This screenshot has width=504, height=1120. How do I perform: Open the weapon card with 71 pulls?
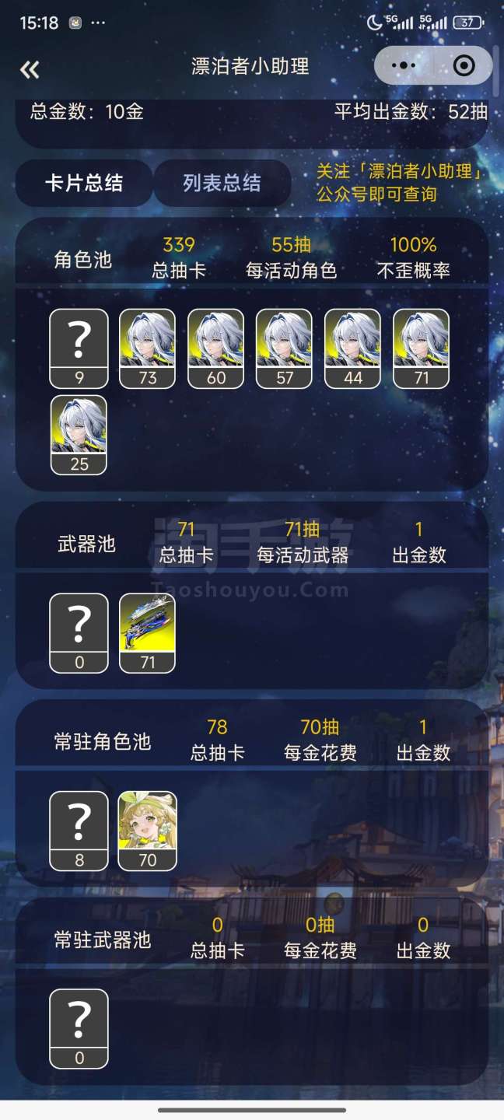[147, 633]
